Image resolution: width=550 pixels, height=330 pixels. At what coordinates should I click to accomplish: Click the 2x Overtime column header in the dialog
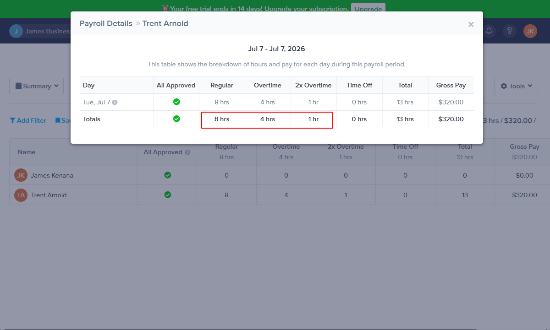click(x=313, y=85)
